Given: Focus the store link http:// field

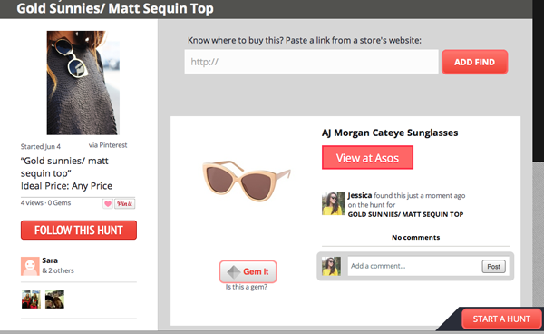Looking at the screenshot, I should pos(312,62).
